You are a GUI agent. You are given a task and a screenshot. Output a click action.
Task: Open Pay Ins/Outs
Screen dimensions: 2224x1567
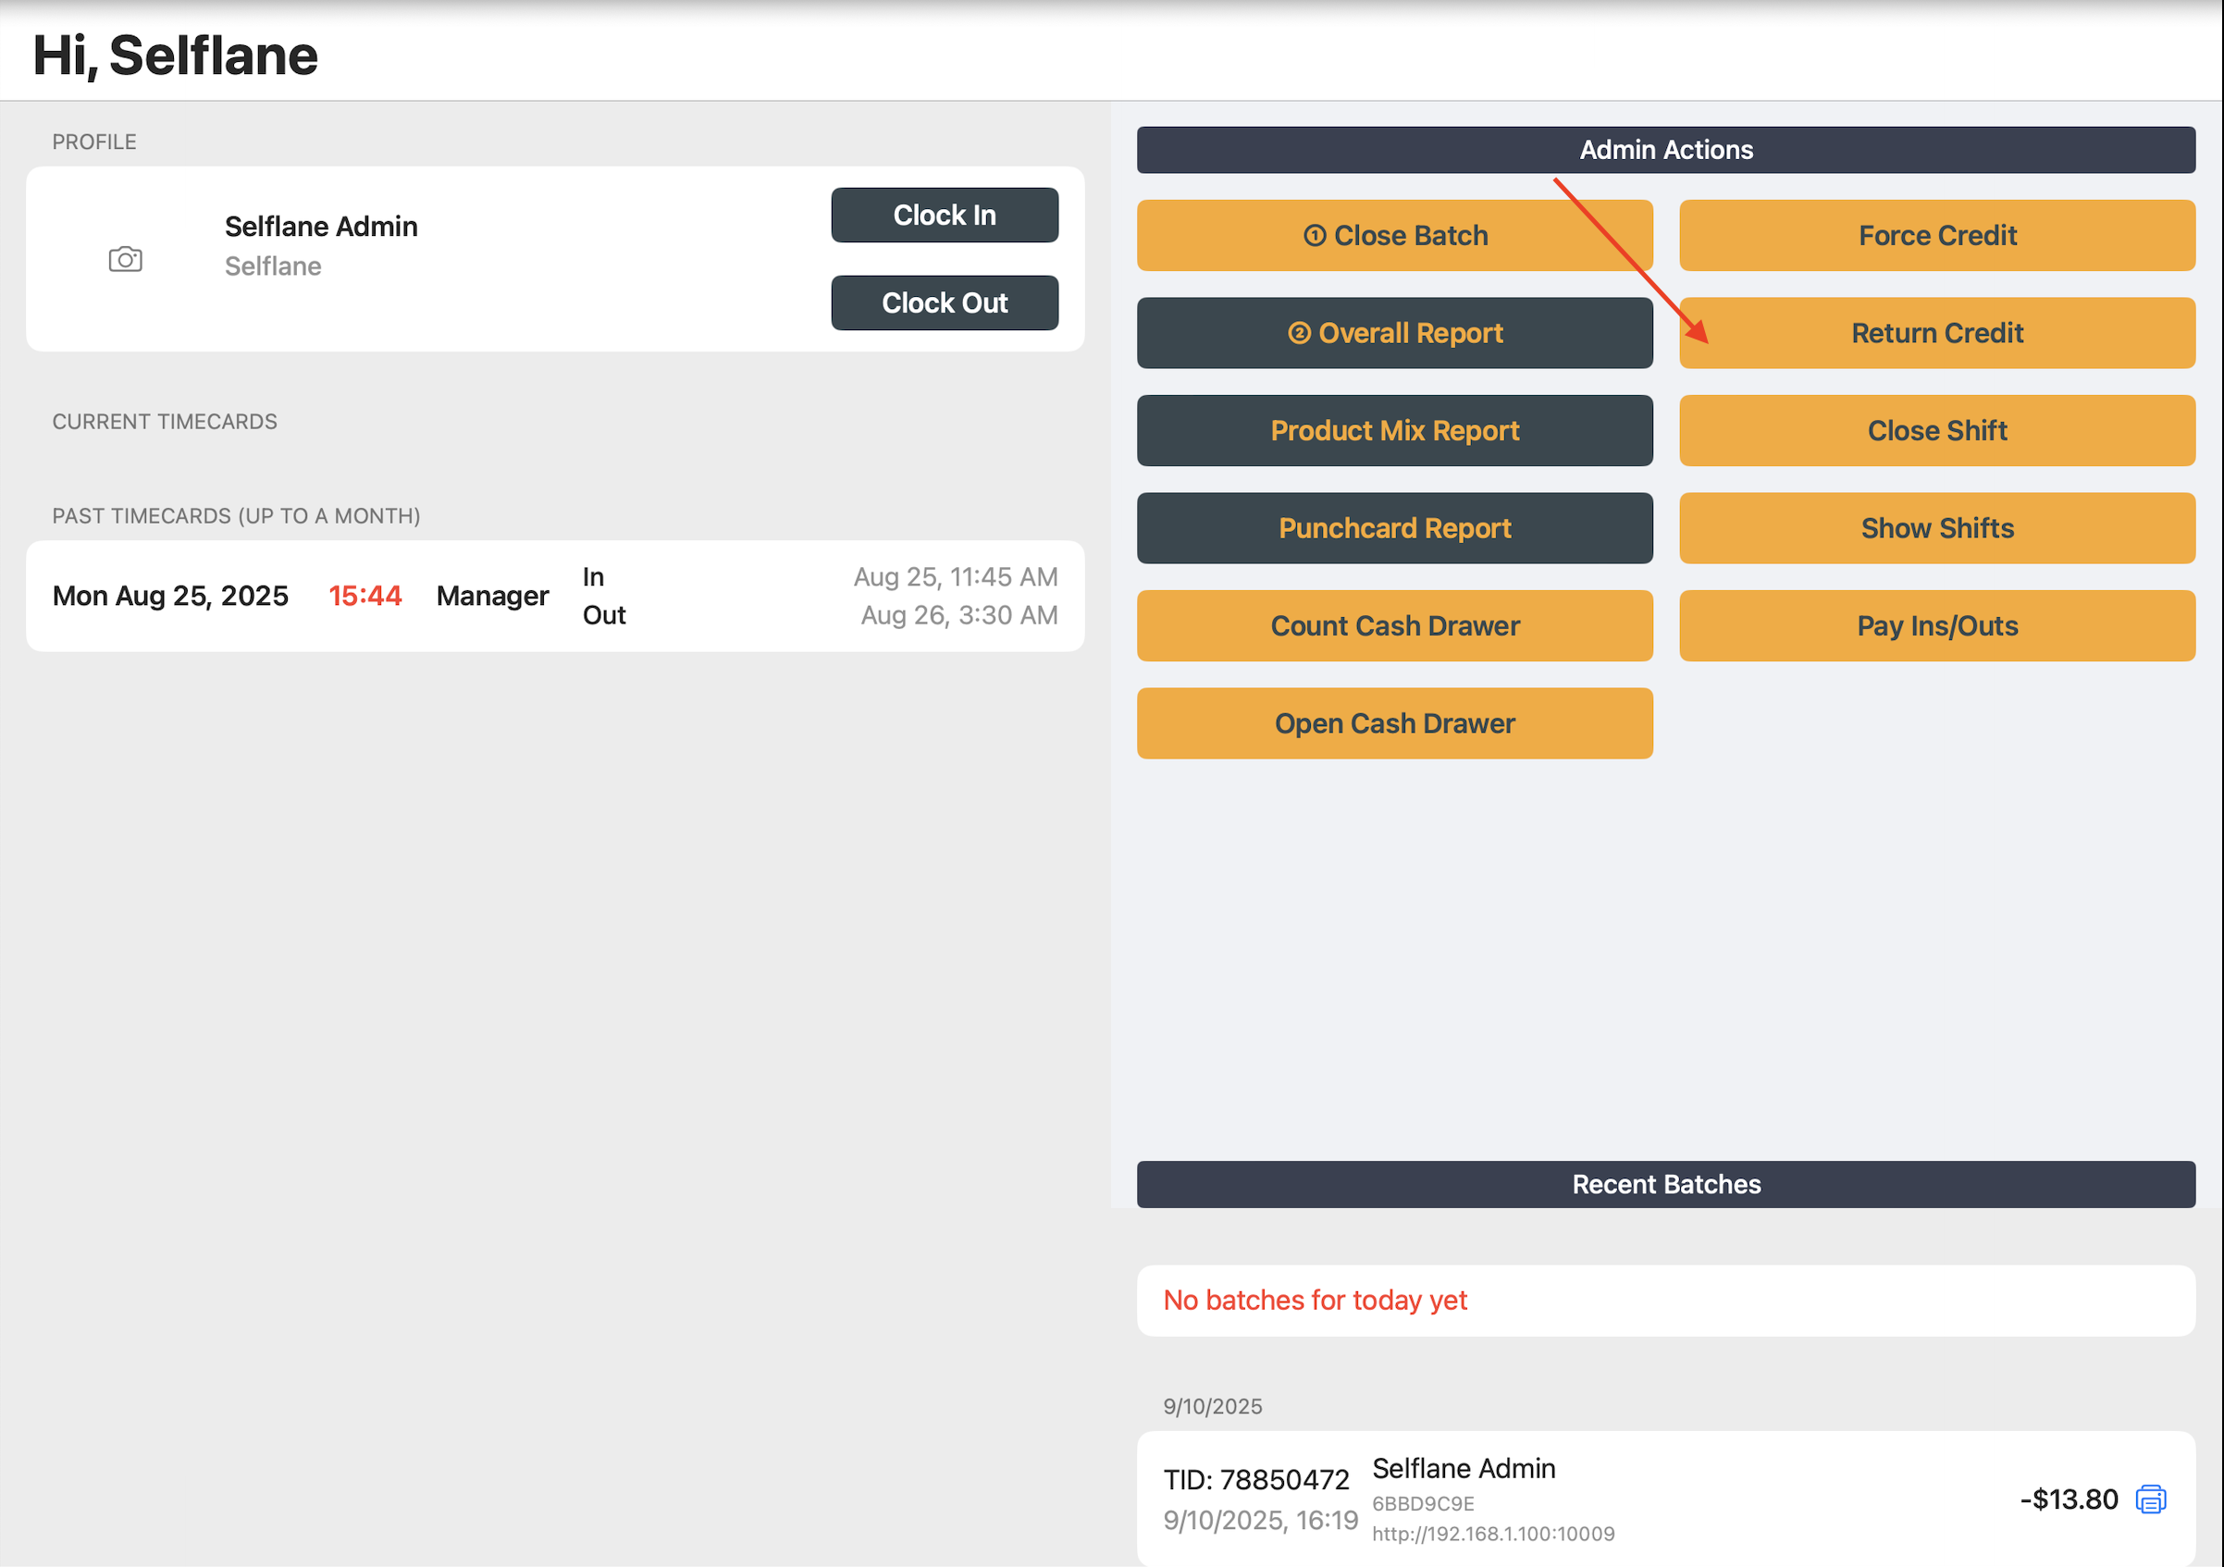1936,626
